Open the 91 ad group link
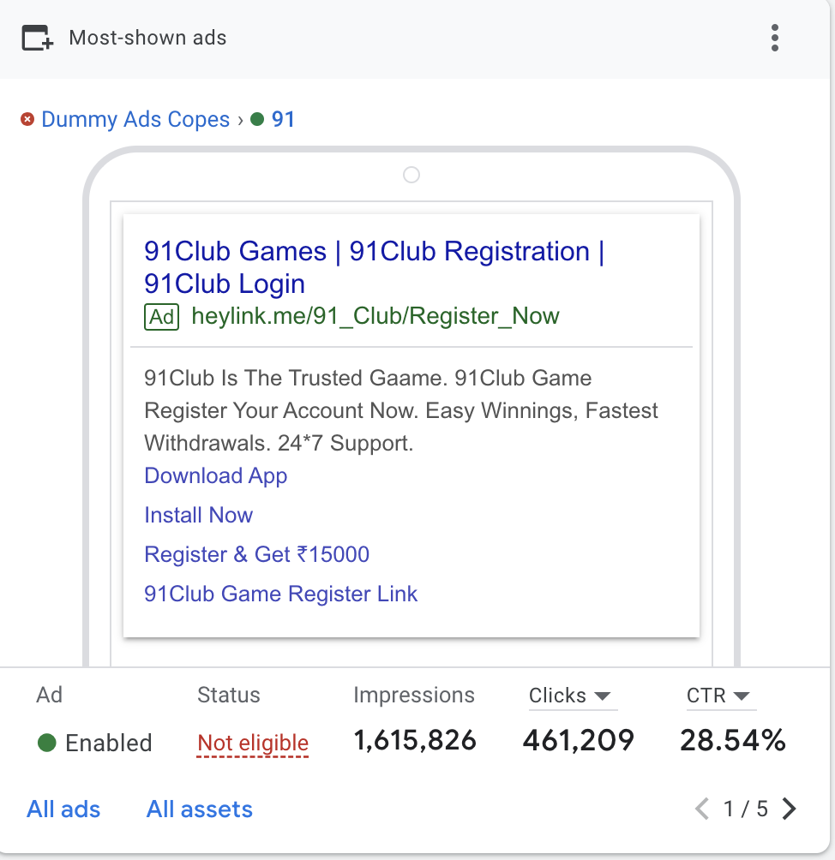 pos(283,119)
